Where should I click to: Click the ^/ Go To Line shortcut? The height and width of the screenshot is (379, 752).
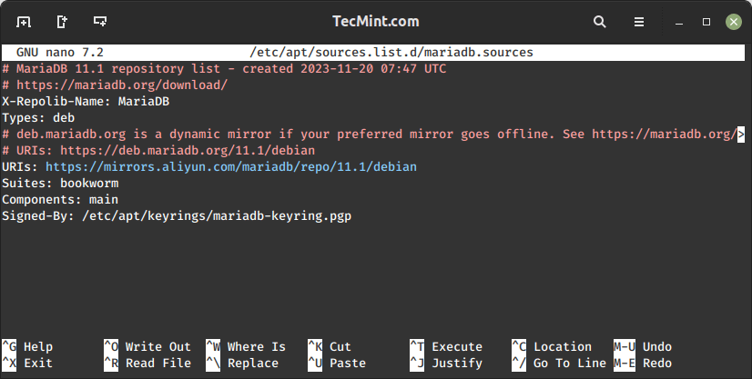tap(559, 363)
